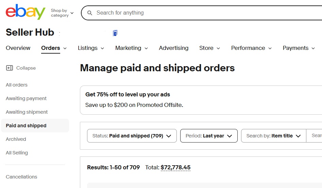Open the Listings menu
Image resolution: width=322 pixels, height=188 pixels.
(91, 48)
